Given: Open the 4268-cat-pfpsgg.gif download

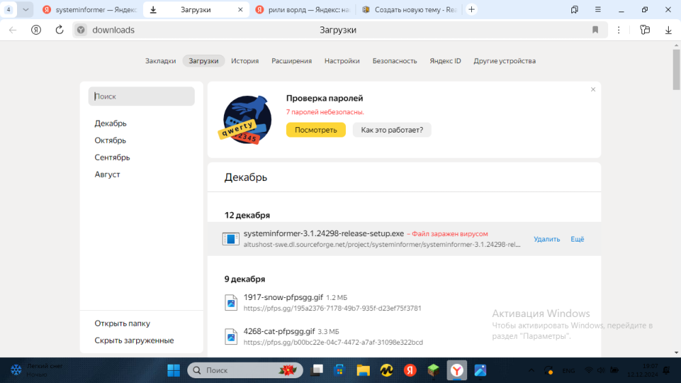Looking at the screenshot, I should click(279, 331).
